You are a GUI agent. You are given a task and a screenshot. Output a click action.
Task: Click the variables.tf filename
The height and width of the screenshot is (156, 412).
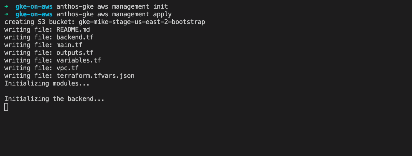tap(79, 60)
